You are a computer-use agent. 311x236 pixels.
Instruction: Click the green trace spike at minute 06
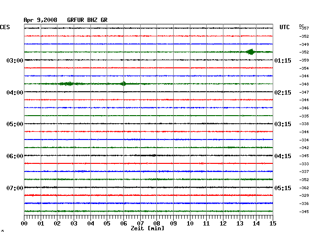point(123,84)
